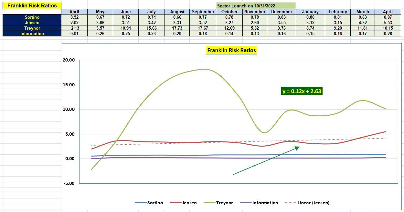Click the Information legend entry
This screenshot has height=212, width=404.
click(x=265, y=203)
